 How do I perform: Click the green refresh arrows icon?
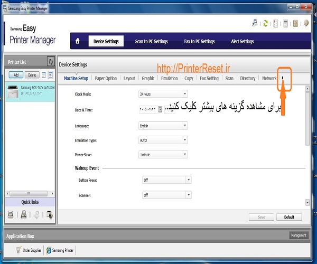[x=265, y=23]
